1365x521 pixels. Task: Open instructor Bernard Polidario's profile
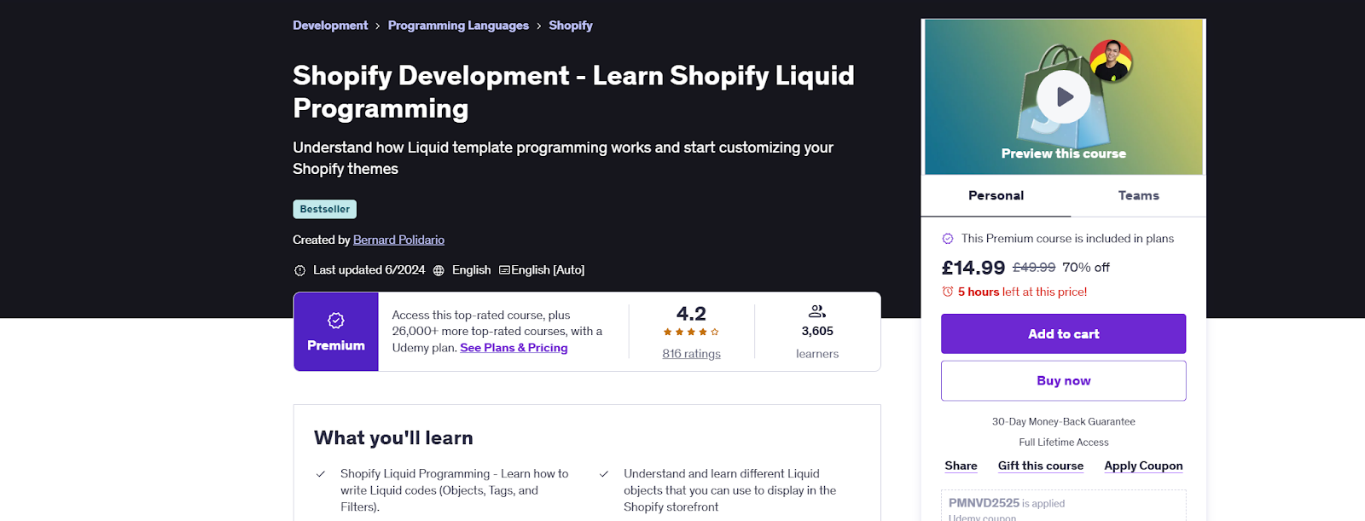pyautogui.click(x=398, y=240)
